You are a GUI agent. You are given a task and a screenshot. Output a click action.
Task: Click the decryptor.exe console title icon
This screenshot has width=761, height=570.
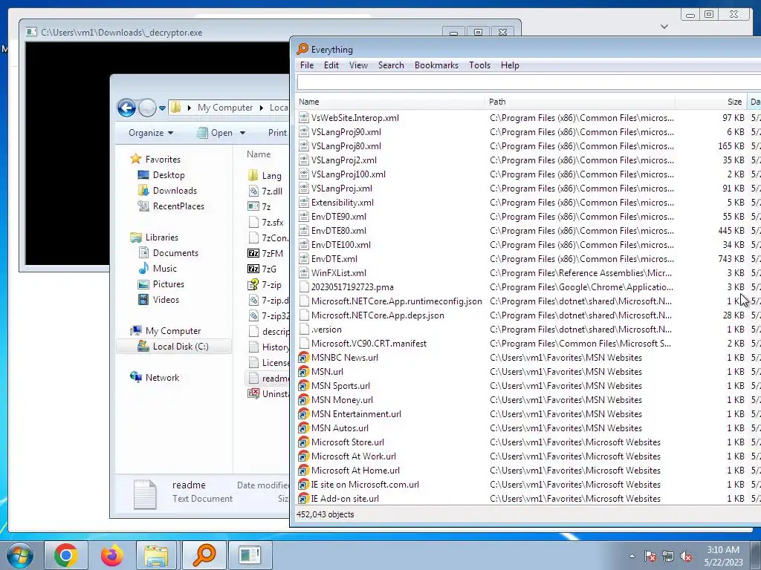[x=31, y=32]
